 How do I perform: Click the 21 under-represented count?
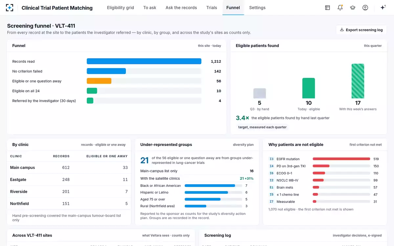(144, 160)
